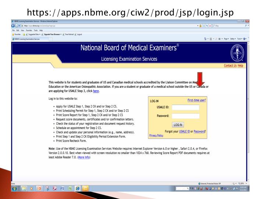The width and height of the screenshot is (265, 199).
Task: Open Microsoft Word from the taskbar
Action: point(62,188)
